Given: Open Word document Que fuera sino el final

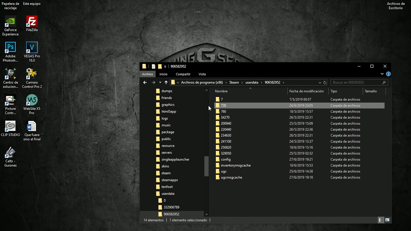Looking at the screenshot, I should pos(32,131).
